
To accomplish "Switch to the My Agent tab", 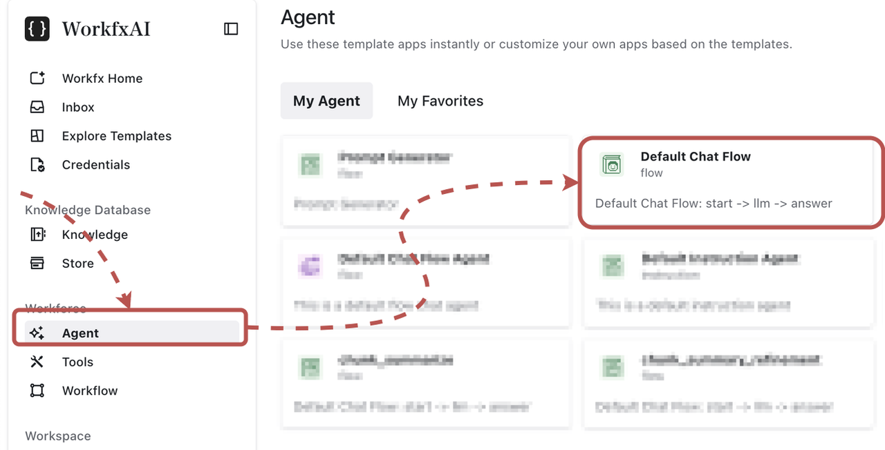I will click(x=326, y=101).
